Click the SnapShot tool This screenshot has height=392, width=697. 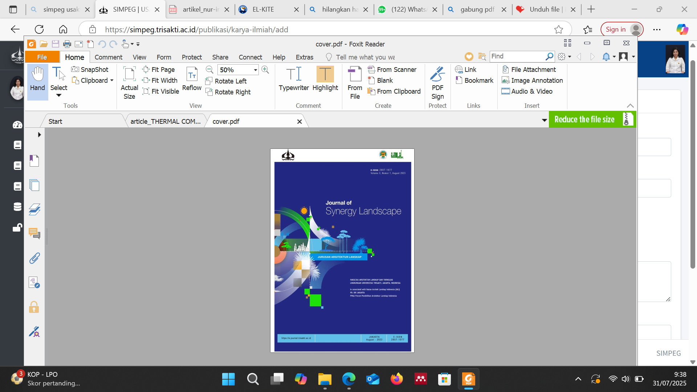[x=90, y=69]
